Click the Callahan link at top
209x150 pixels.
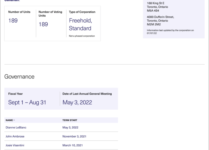pos(12,1)
